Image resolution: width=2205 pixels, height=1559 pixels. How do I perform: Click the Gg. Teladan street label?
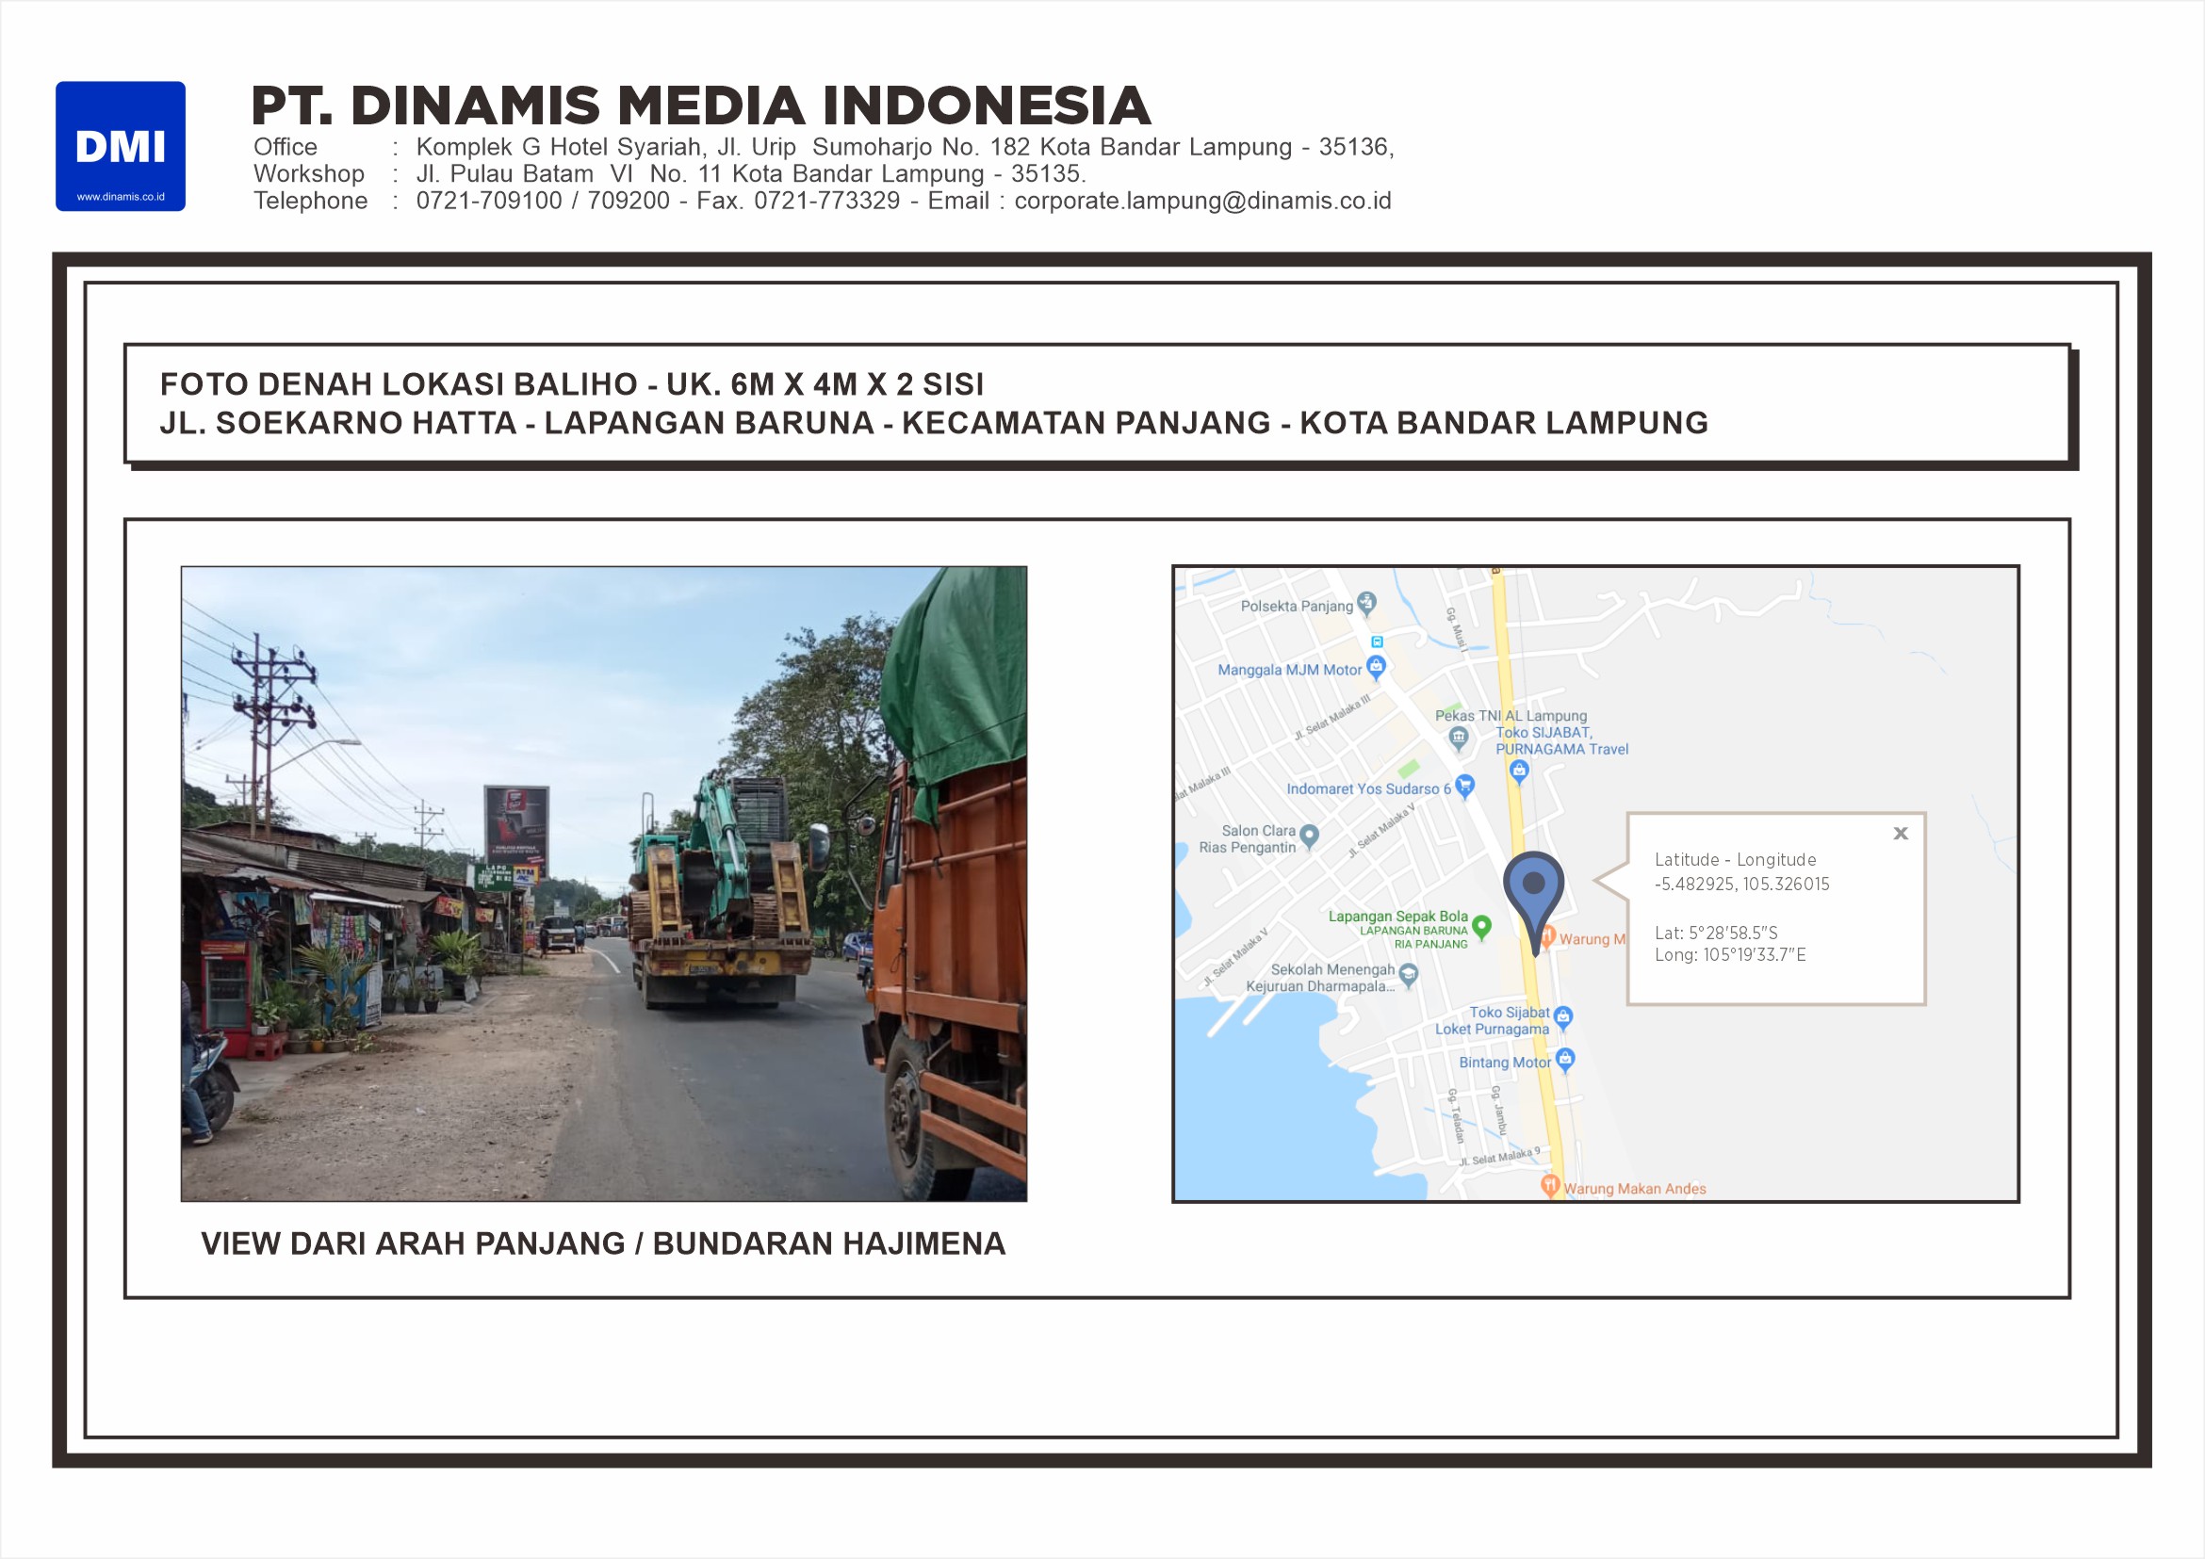pyautogui.click(x=1457, y=1115)
